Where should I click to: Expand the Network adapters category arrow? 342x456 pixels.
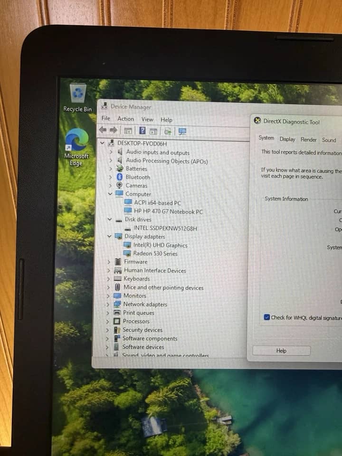coord(108,304)
